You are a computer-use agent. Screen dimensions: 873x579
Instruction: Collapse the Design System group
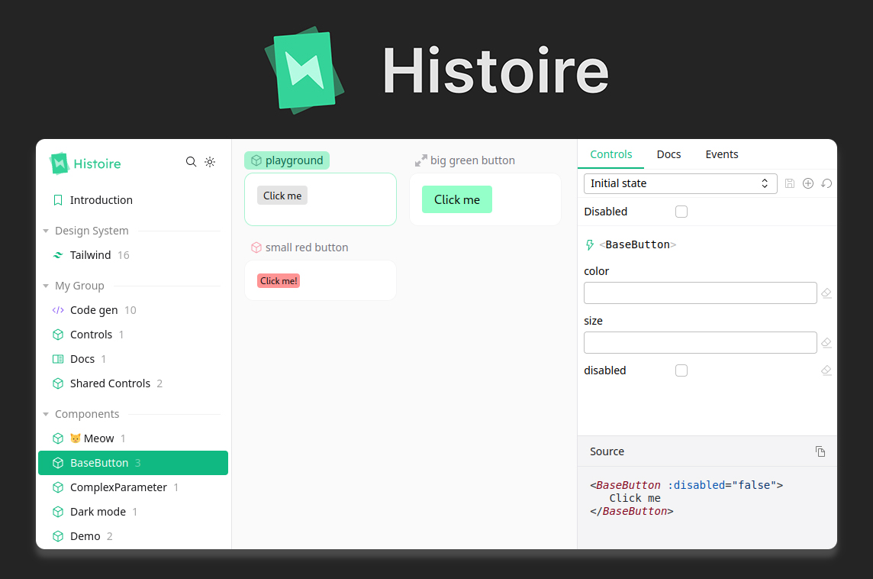click(x=46, y=231)
